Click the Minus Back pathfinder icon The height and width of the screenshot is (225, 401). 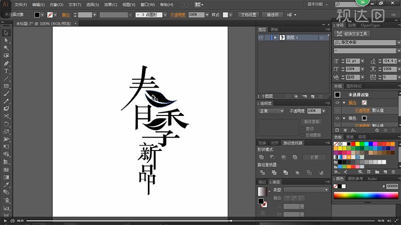pos(321,172)
